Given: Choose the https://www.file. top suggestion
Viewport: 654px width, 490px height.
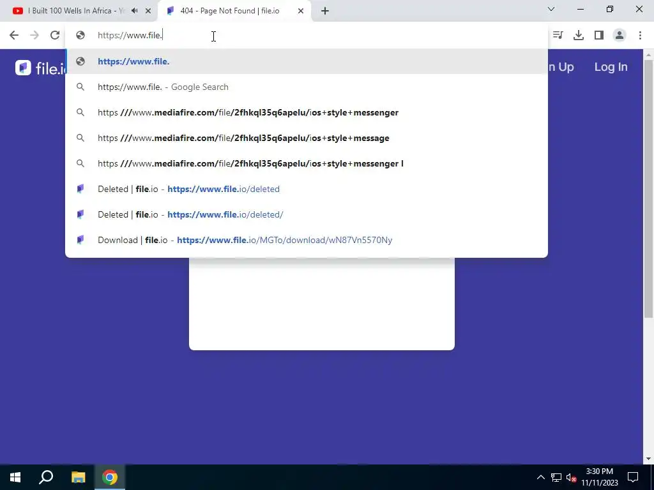Looking at the screenshot, I should pyautogui.click(x=307, y=62).
